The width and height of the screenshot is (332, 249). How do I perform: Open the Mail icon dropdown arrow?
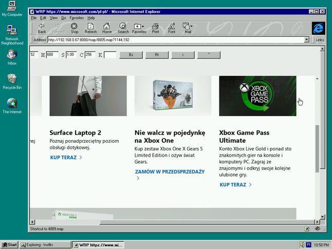click(191, 26)
